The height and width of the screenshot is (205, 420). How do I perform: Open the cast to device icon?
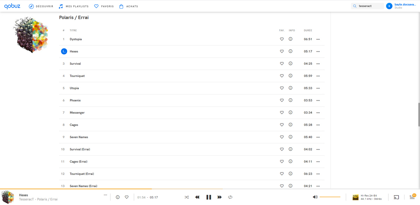click(x=396, y=197)
